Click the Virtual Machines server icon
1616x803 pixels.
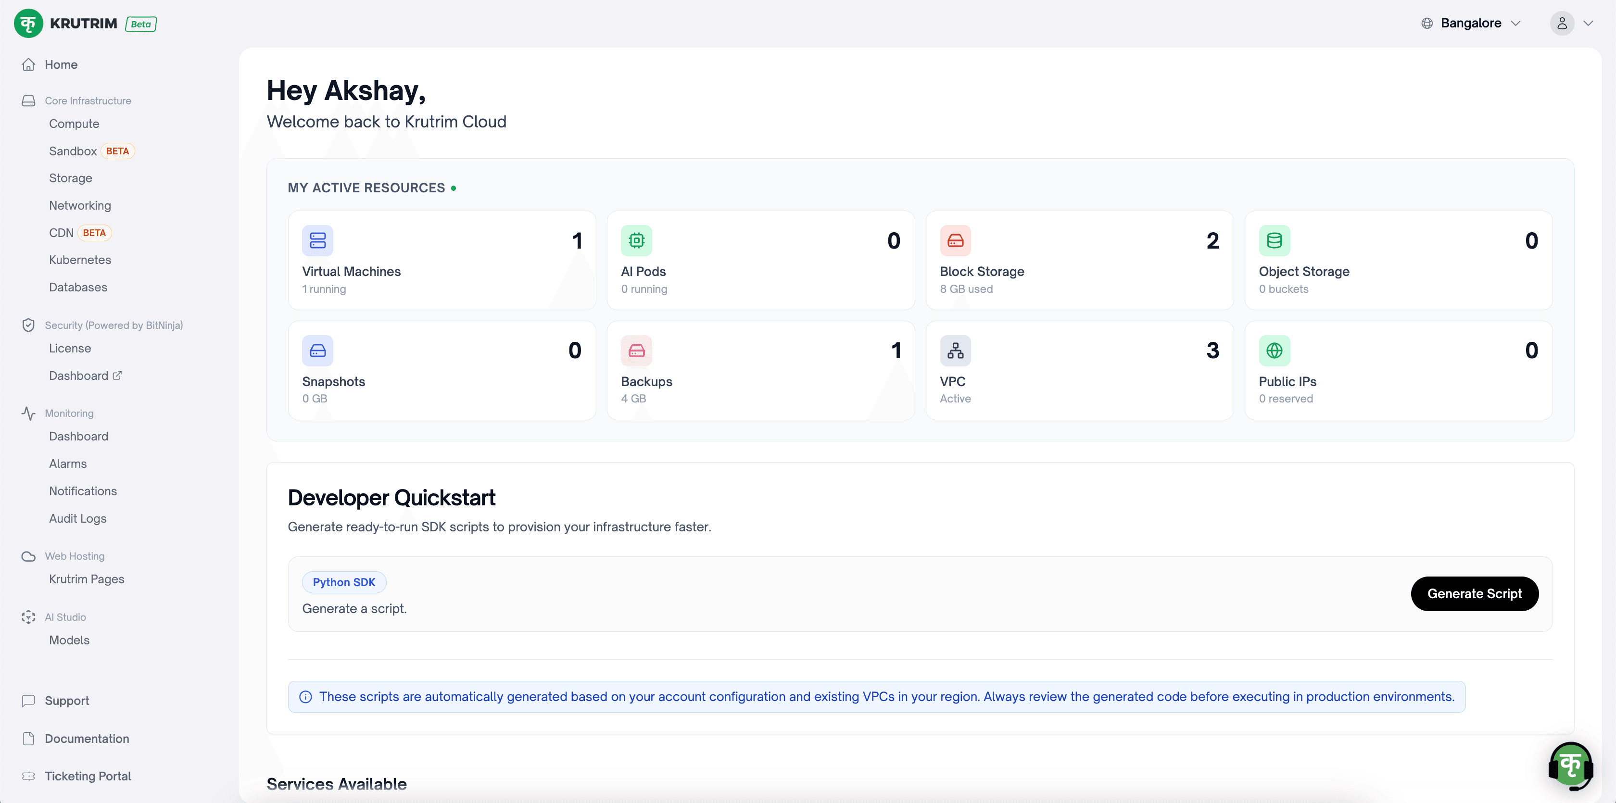tap(317, 241)
